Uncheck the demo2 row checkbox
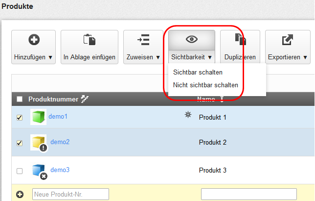Viewport: 315px width, 201px height. (x=20, y=143)
